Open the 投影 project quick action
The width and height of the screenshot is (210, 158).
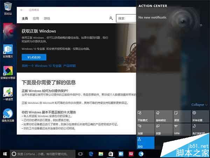point(164,130)
